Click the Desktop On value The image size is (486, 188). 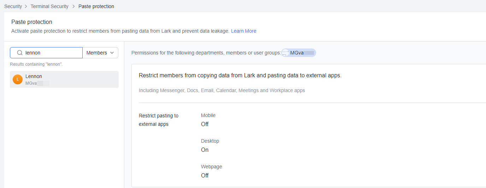coord(205,150)
